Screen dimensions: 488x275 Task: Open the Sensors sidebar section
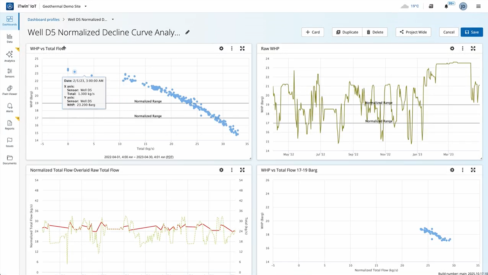click(x=9, y=73)
